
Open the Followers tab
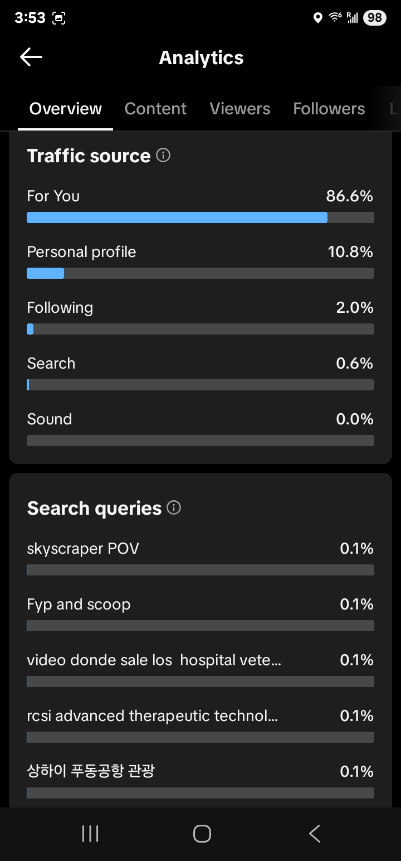tap(329, 109)
